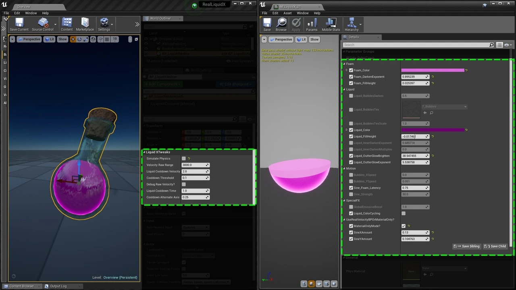Open the Marketplace icon

[x=85, y=24]
